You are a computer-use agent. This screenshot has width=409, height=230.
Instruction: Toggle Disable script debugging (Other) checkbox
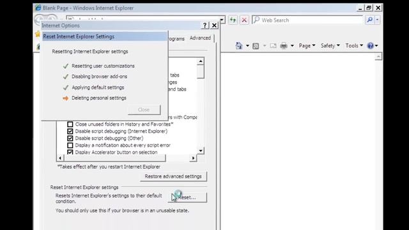70,139
